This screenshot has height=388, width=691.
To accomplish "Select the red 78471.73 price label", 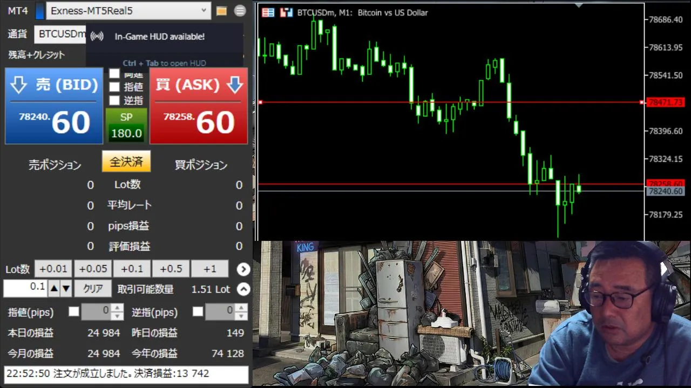I will pos(665,102).
